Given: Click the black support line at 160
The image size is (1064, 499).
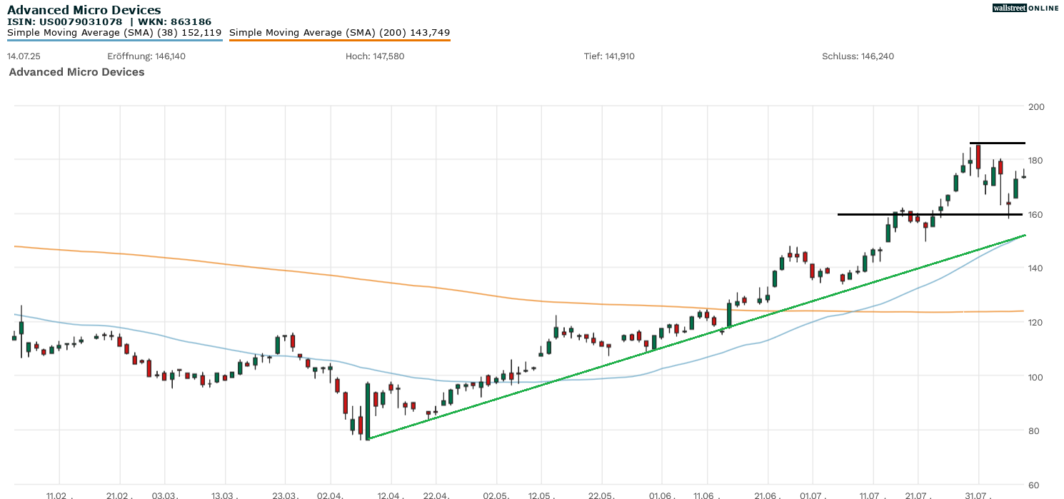Looking at the screenshot, I should point(931,214).
